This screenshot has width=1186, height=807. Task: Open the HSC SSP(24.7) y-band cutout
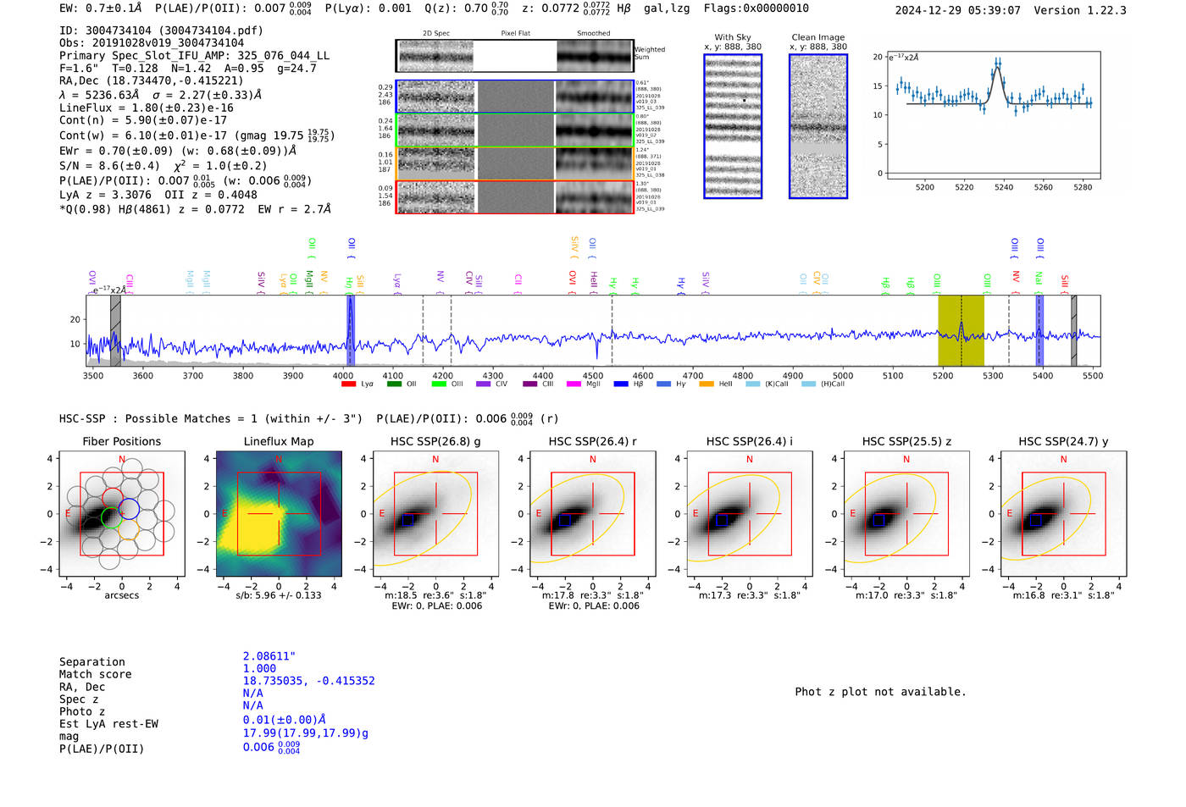click(x=1063, y=513)
